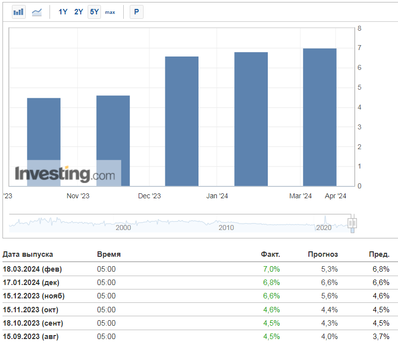Viewport: 398px width, 345px height.
Task: Select the max time range
Action: (110, 12)
